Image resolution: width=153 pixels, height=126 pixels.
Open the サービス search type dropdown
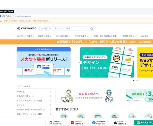[x=46, y=29]
